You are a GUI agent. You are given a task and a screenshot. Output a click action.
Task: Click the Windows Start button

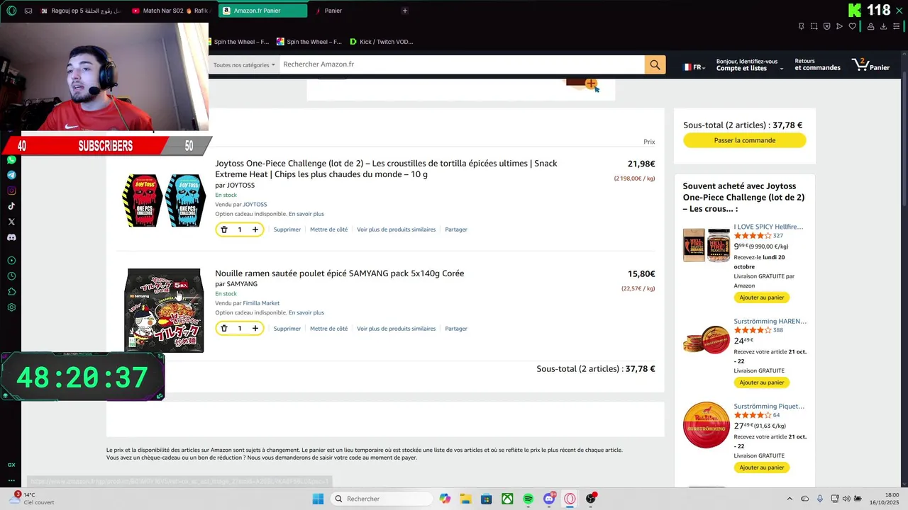click(318, 499)
